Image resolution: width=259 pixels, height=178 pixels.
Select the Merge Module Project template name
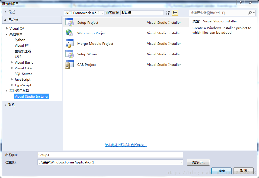[95, 43]
